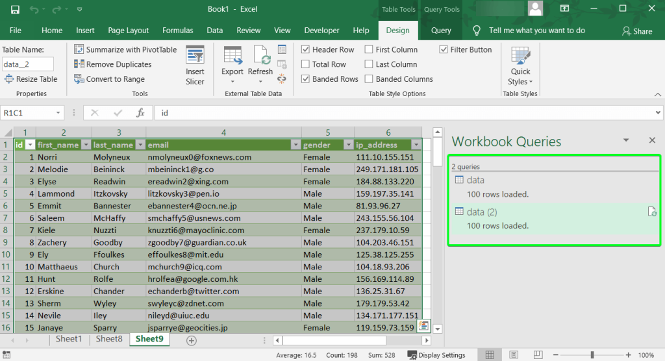Click Remove Duplicates
The width and height of the screenshot is (665, 361).
click(x=112, y=64)
